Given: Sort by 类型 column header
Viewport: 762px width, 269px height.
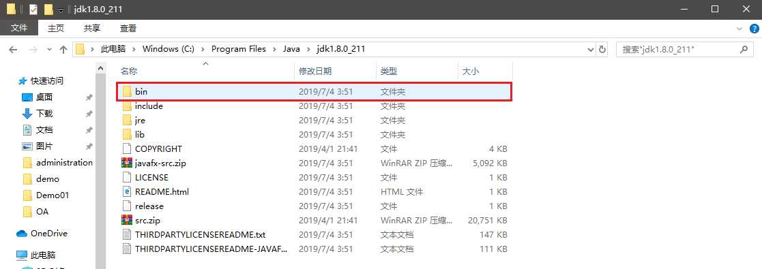Looking at the screenshot, I should pyautogui.click(x=389, y=72).
